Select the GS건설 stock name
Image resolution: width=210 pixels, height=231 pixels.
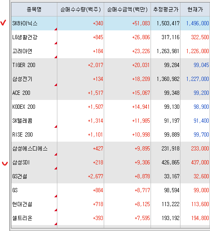[20, 176]
